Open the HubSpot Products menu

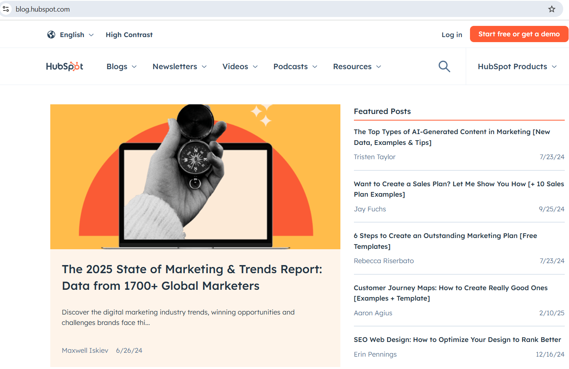pyautogui.click(x=513, y=66)
